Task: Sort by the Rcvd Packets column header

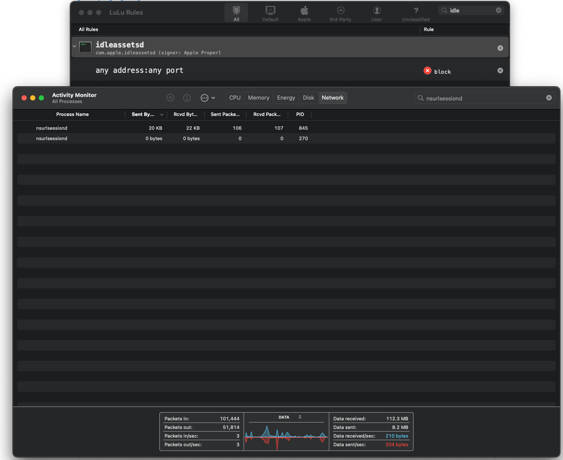Action: [x=267, y=114]
